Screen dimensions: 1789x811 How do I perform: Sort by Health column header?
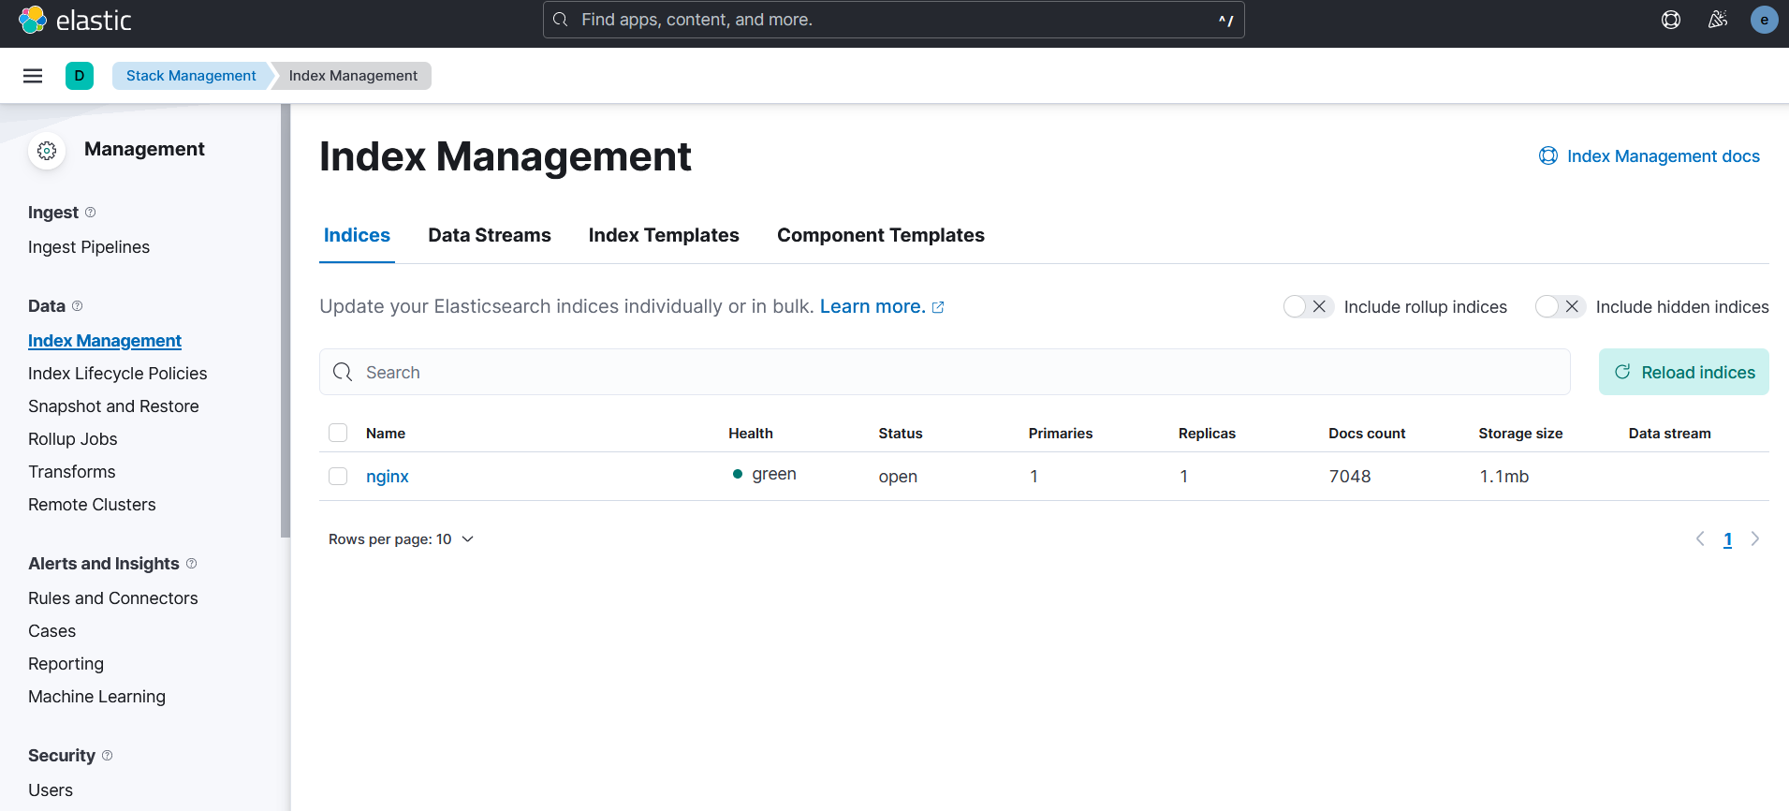[751, 434]
